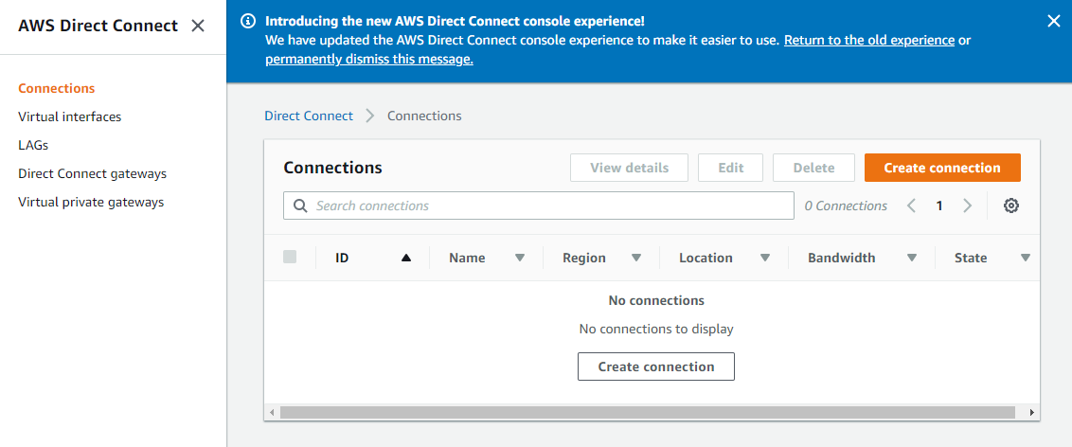This screenshot has height=447, width=1072.
Task: Sort connections by State column arrow
Action: [1025, 258]
